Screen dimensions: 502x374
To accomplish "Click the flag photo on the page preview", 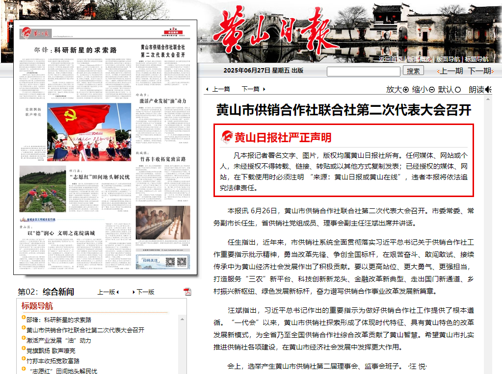I will point(89,132).
